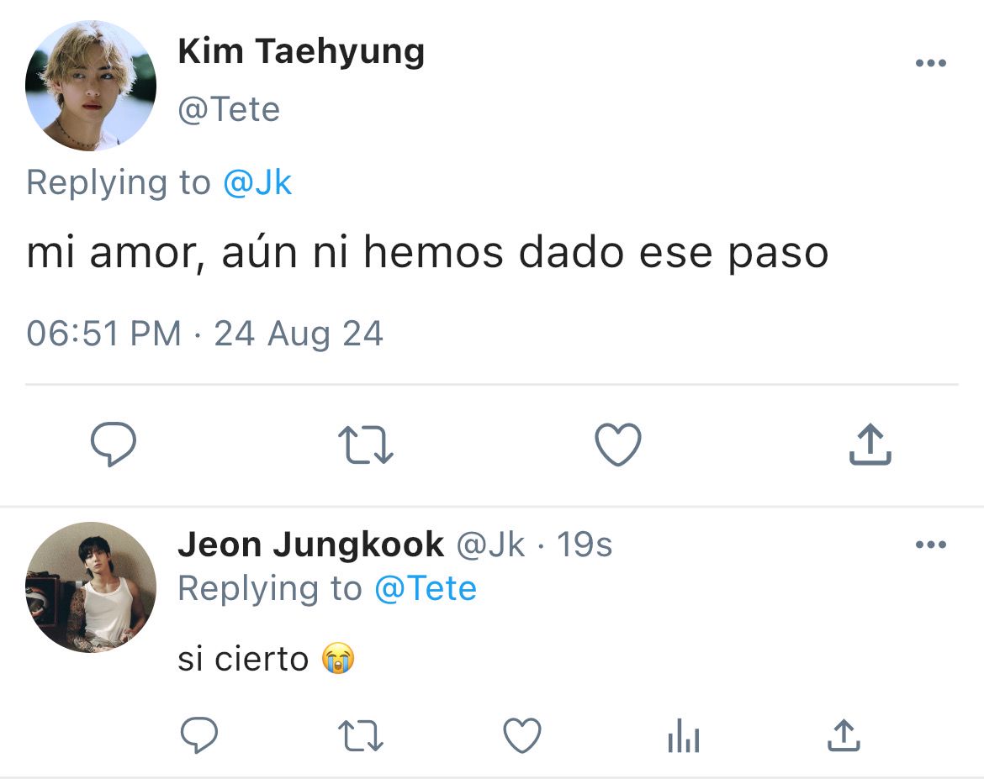Share Jeon Jungkook's reply
The height and width of the screenshot is (779, 984).
tap(844, 734)
